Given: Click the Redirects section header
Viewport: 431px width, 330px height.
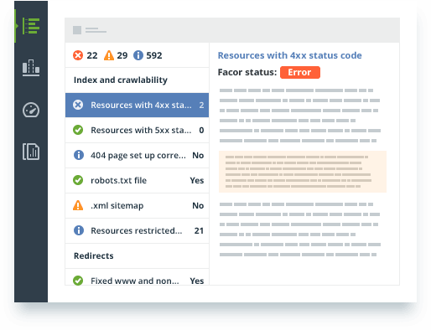Looking at the screenshot, I should tap(94, 255).
